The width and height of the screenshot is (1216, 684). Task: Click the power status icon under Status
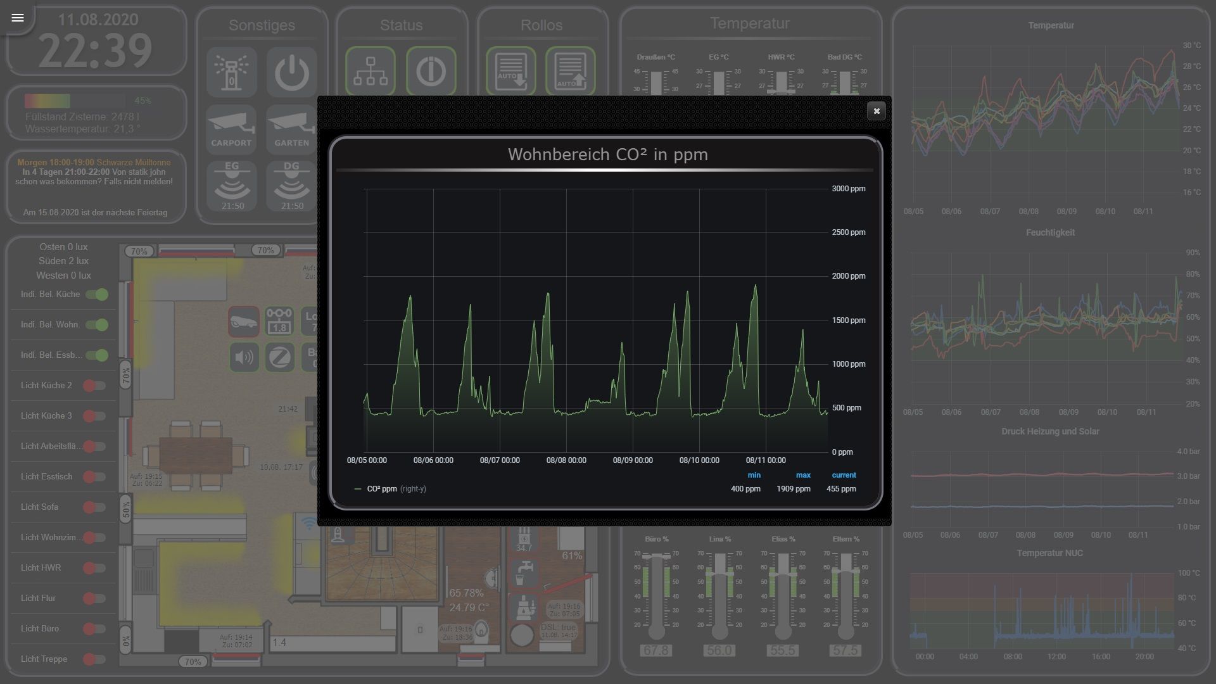pyautogui.click(x=431, y=71)
